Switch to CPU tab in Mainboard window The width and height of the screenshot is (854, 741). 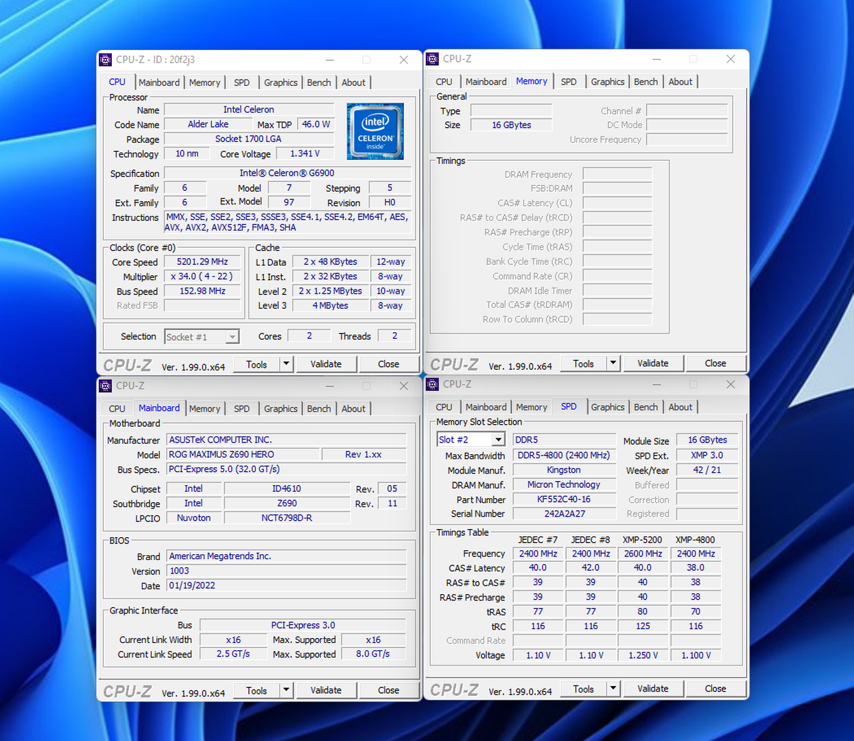point(117,408)
